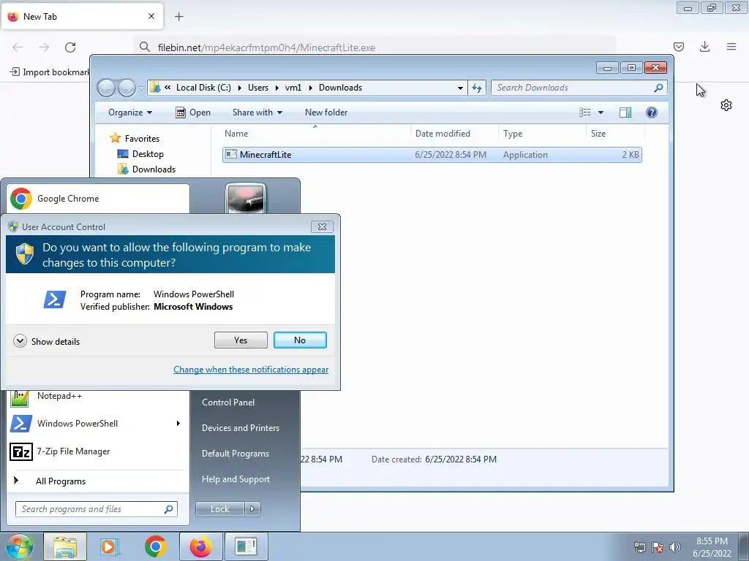Open the view options dropdown arrow
The height and width of the screenshot is (561, 749).
tap(601, 112)
